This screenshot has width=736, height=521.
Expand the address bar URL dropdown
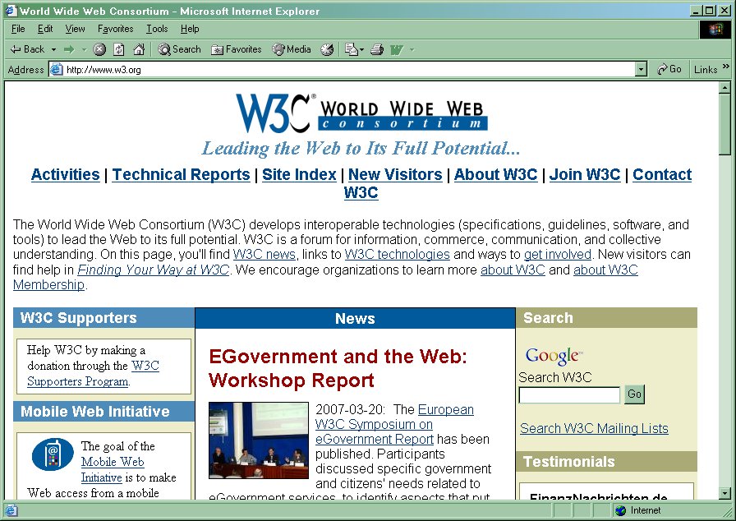point(641,70)
